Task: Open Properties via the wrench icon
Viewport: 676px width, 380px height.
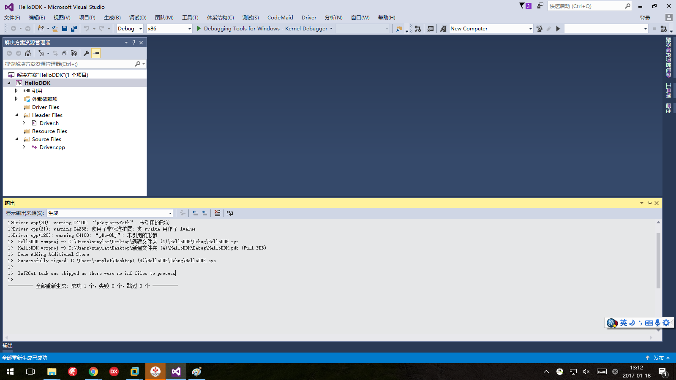Action: [86, 53]
